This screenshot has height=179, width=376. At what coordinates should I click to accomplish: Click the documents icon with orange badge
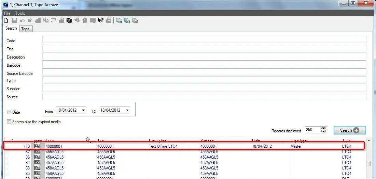(x=135, y=21)
